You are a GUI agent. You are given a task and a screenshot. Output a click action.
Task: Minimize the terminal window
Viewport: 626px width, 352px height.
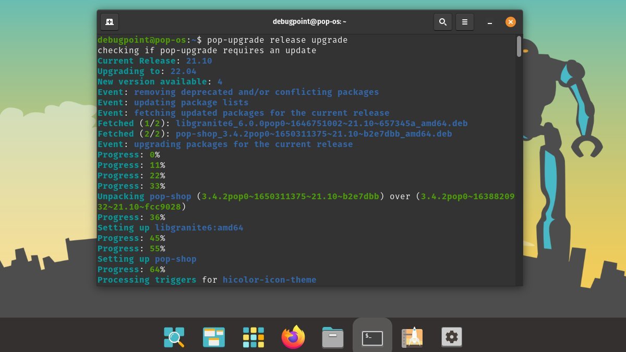[x=489, y=22]
